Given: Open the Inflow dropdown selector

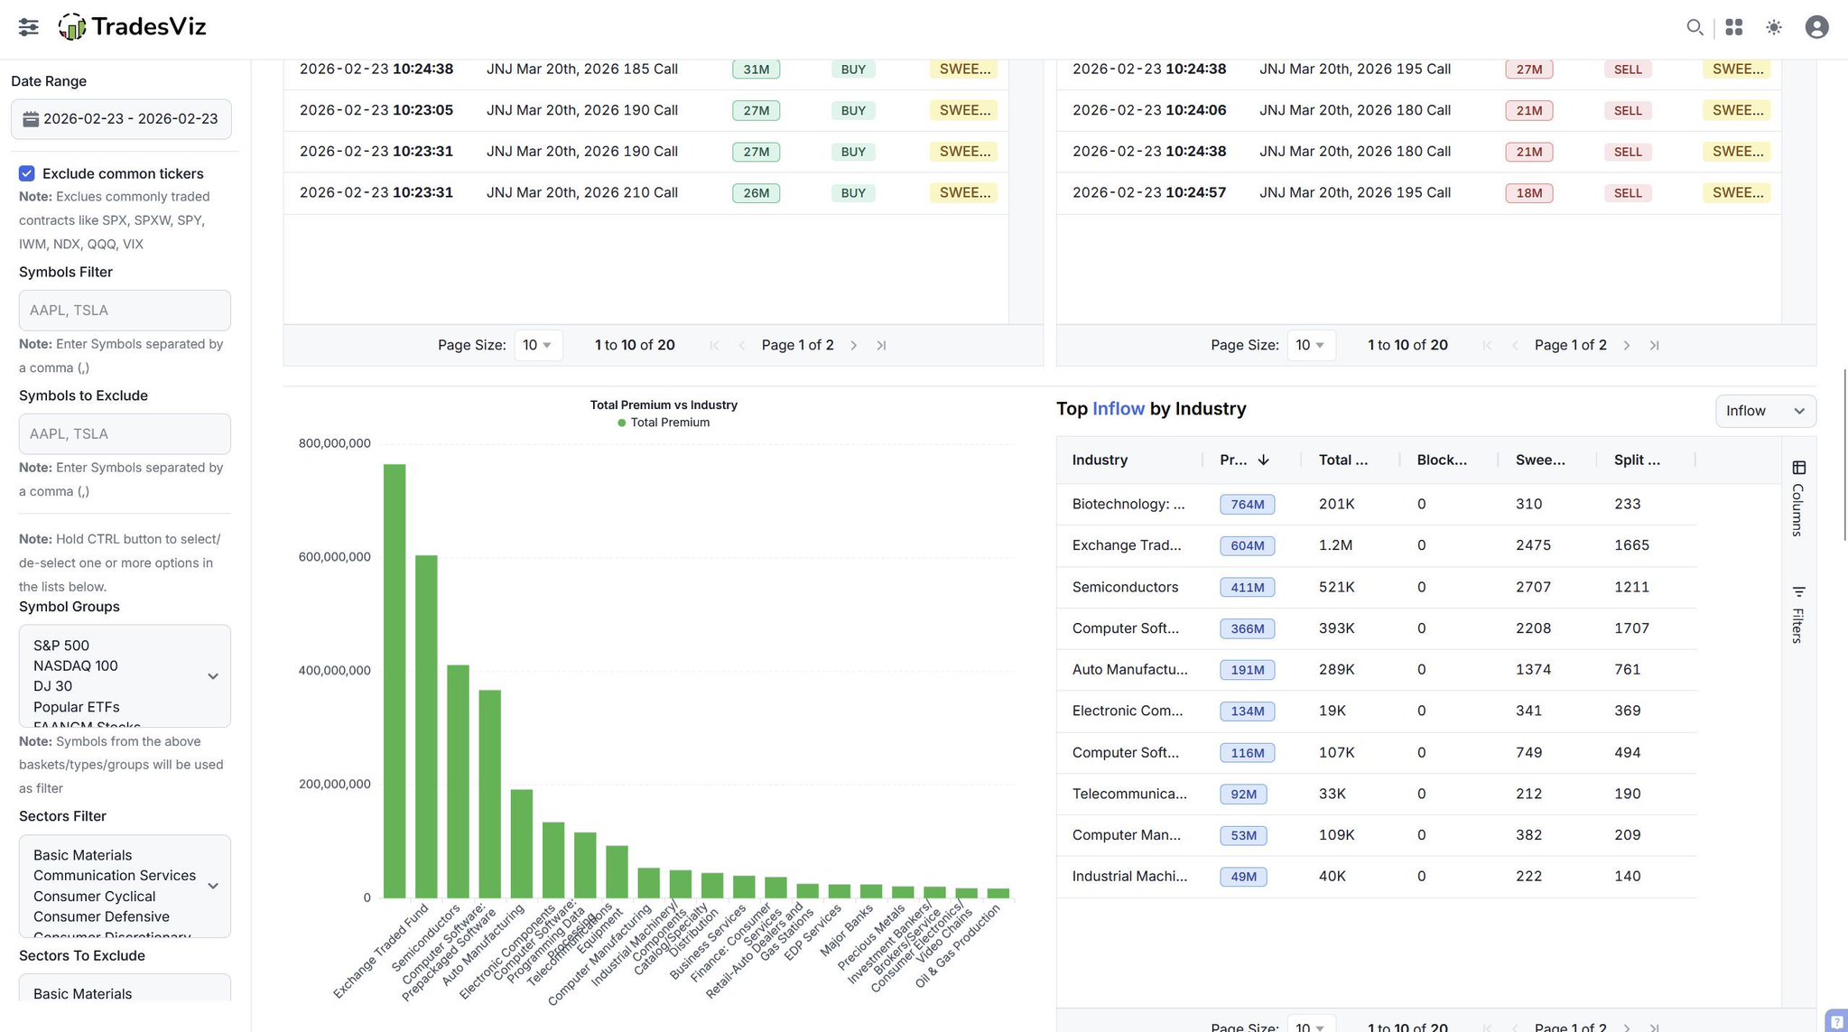Looking at the screenshot, I should (1765, 411).
